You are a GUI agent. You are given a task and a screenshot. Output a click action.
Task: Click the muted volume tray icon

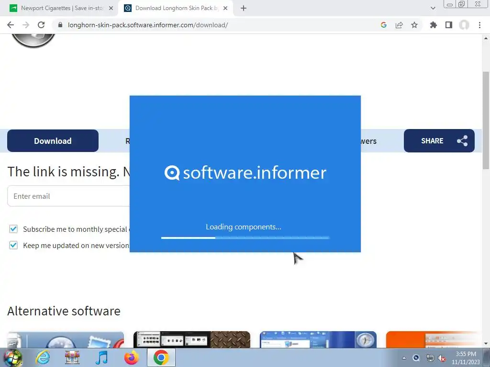point(442,358)
